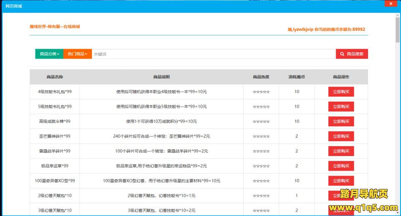Purchase 高级成就令牌*99 with 立即购买
The image size is (401, 216).
click(x=341, y=122)
